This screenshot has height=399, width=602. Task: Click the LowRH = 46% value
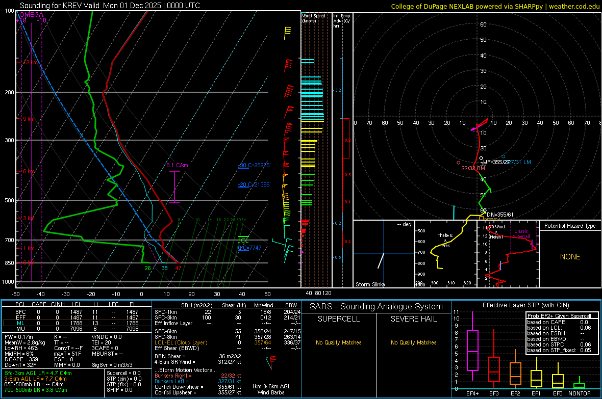[x=21, y=348]
